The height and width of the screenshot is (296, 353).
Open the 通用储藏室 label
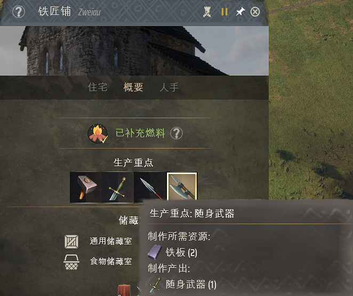pos(111,241)
